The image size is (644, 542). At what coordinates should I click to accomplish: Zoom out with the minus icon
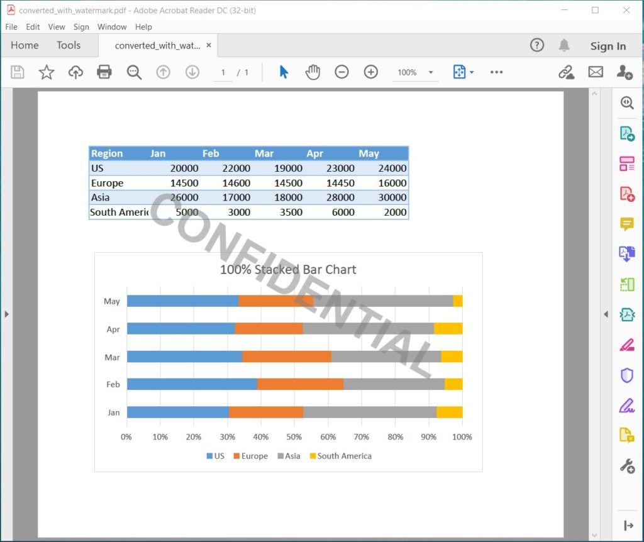tap(341, 72)
